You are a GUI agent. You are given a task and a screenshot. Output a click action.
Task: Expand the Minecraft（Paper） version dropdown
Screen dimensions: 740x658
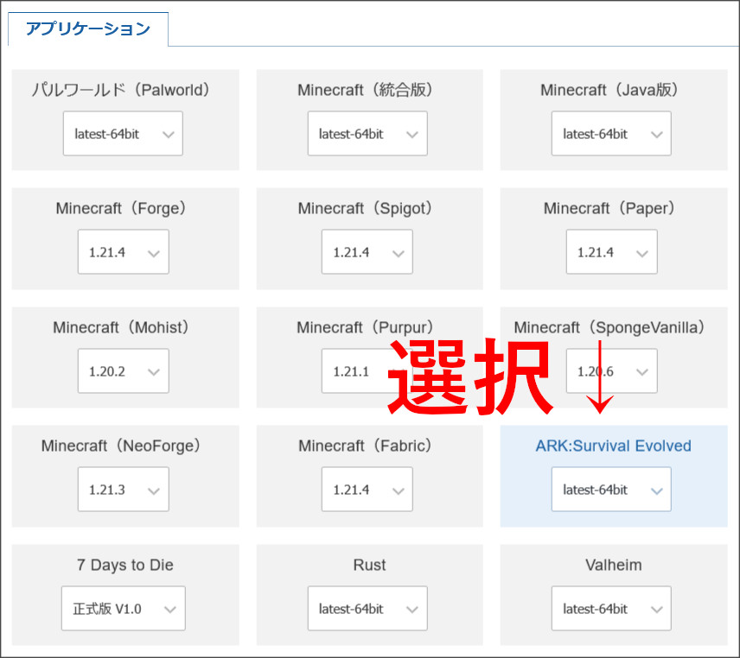(612, 251)
